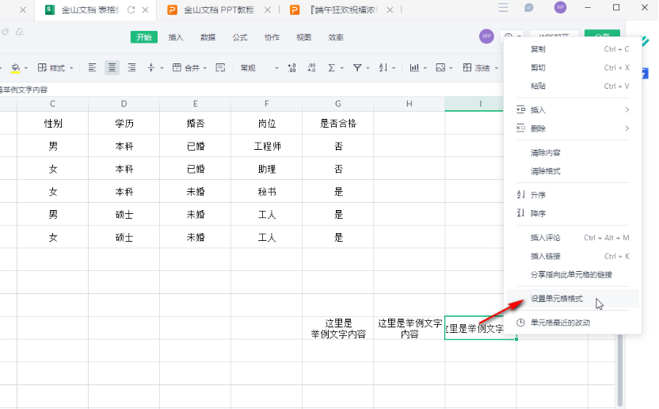Select column header G
659x409 pixels.
click(x=338, y=104)
